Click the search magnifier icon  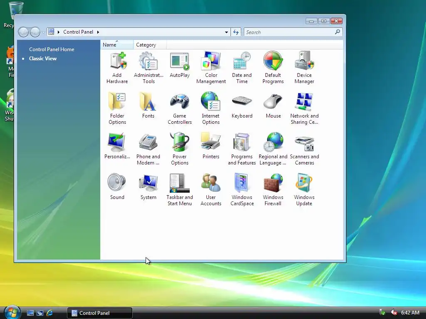click(x=337, y=32)
